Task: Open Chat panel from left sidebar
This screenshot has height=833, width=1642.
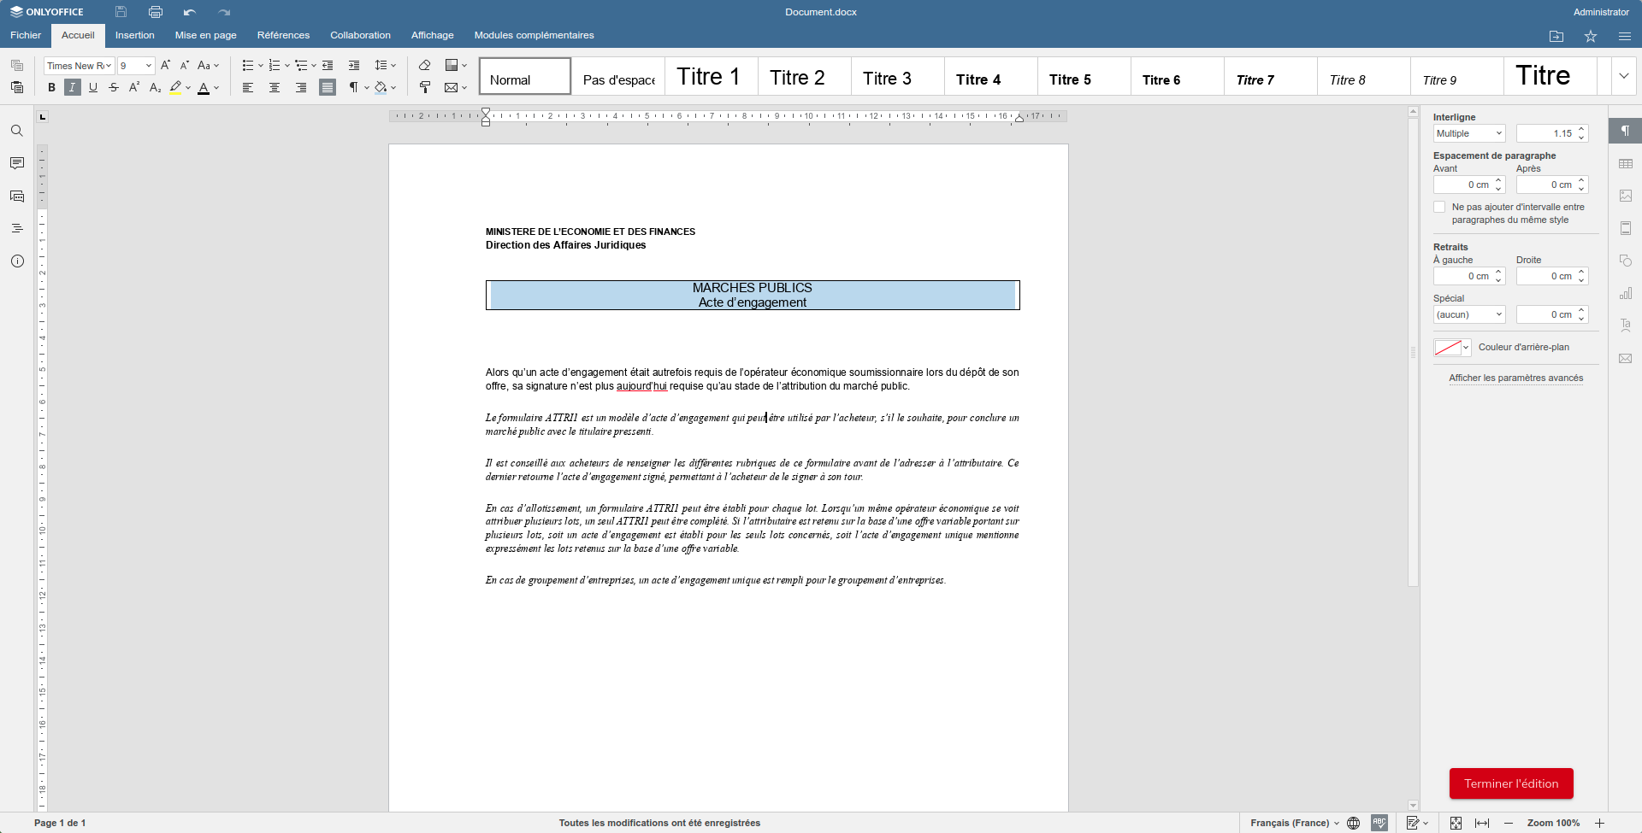Action: 17,196
